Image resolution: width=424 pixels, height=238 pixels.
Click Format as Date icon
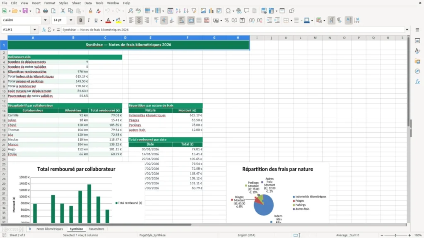point(242,20)
